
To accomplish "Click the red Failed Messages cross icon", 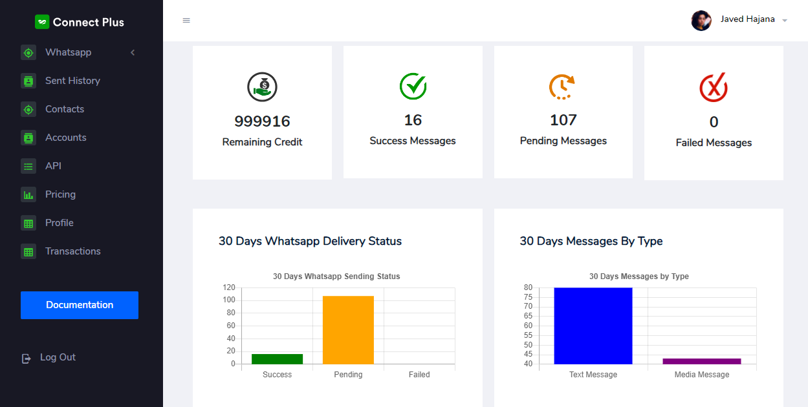I will (x=714, y=87).
